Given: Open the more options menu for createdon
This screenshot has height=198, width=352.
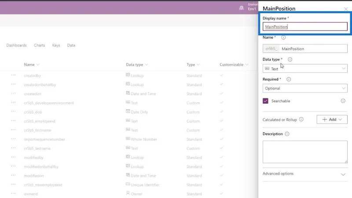Looking at the screenshot, I should 13,93.
